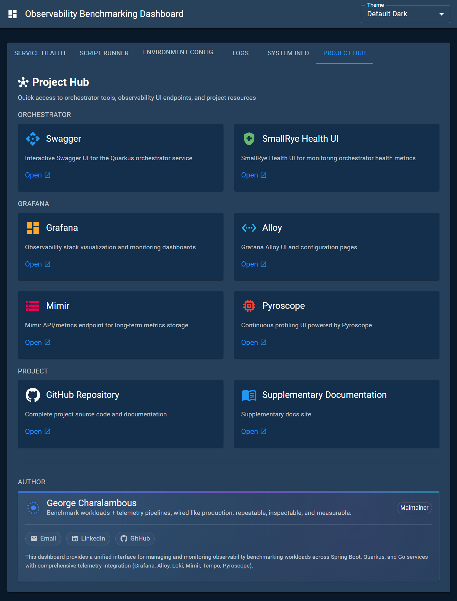Click the GitHub logo on author chip
Viewport: 457px width, 601px height.
[x=124, y=539]
